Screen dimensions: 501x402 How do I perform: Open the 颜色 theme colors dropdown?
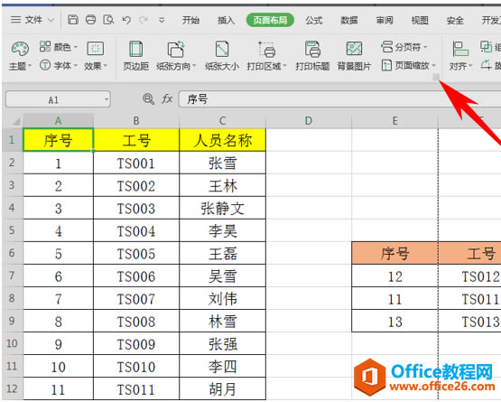[x=59, y=47]
